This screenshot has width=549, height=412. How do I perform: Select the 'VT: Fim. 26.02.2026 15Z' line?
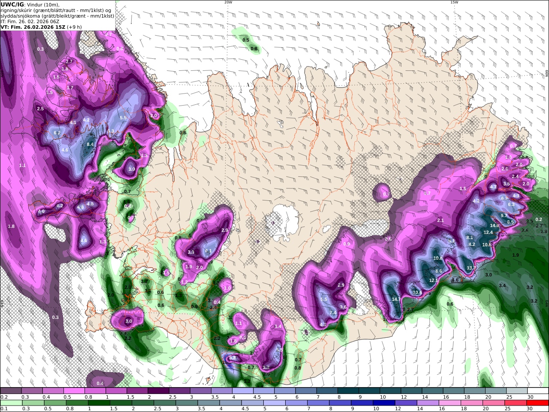pos(33,27)
